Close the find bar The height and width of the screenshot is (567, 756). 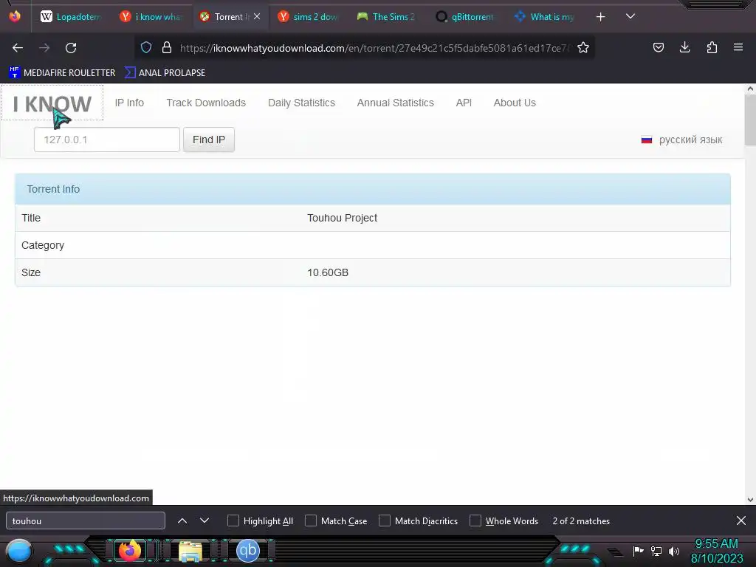click(x=741, y=520)
